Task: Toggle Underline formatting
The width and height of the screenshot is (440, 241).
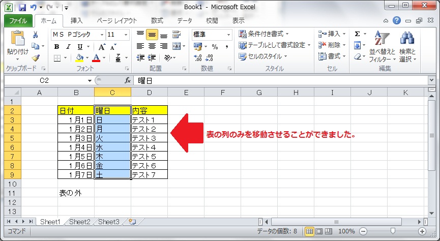Action: [80, 47]
